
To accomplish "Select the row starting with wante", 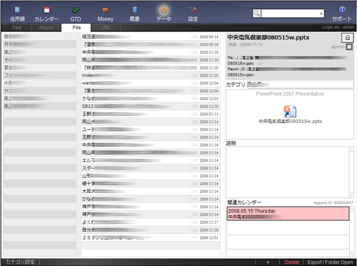I will pyautogui.click(x=151, y=83).
